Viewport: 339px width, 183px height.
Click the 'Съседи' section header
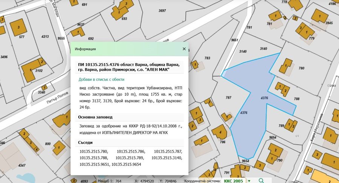tap(85, 142)
